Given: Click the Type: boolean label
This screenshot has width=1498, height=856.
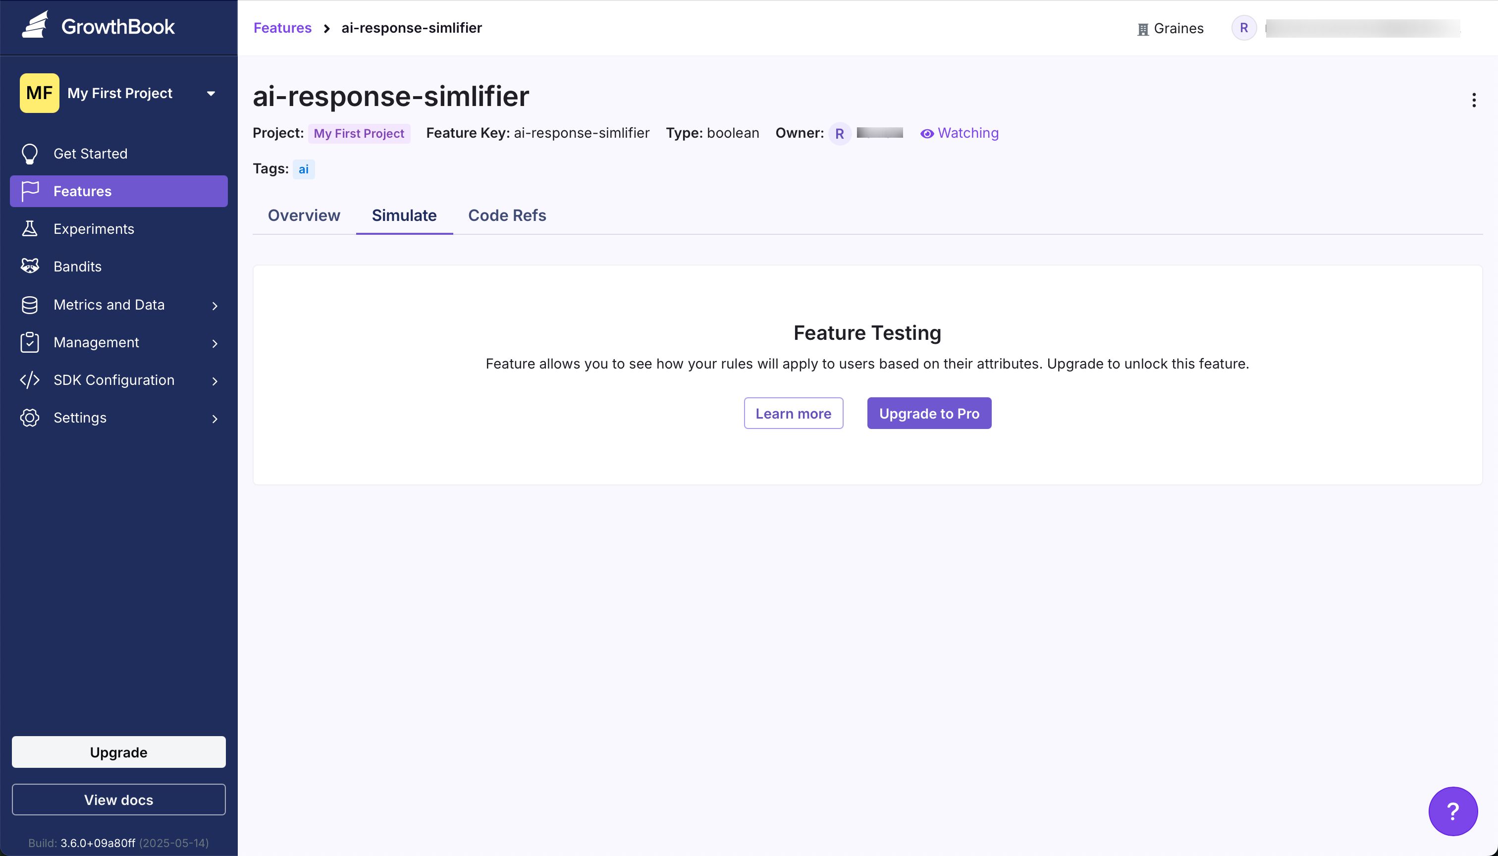Looking at the screenshot, I should coord(712,133).
